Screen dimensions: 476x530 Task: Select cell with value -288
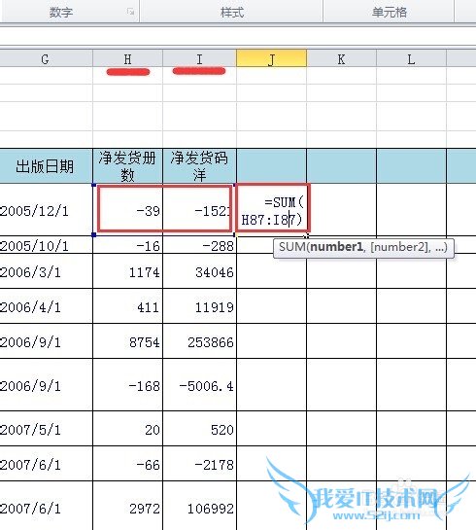(199, 245)
